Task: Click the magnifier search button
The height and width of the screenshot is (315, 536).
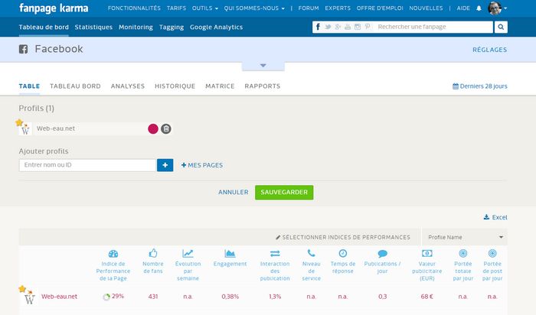Action: coord(501,27)
